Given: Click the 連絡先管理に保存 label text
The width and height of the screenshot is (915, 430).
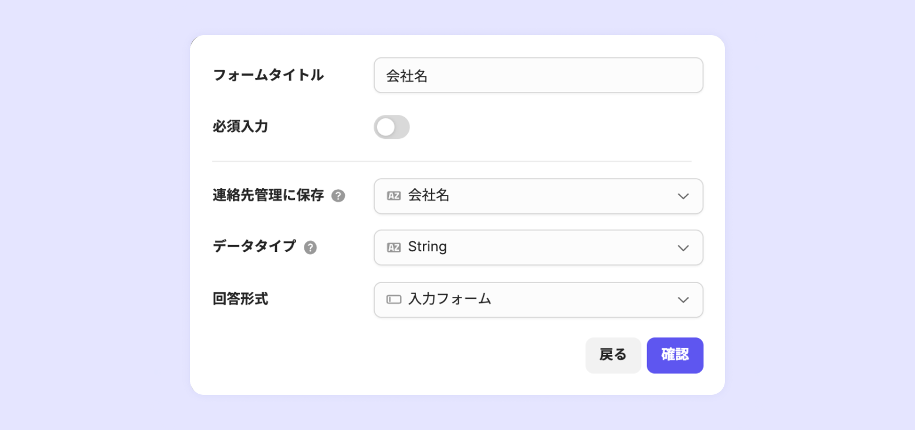Looking at the screenshot, I should click(x=268, y=196).
